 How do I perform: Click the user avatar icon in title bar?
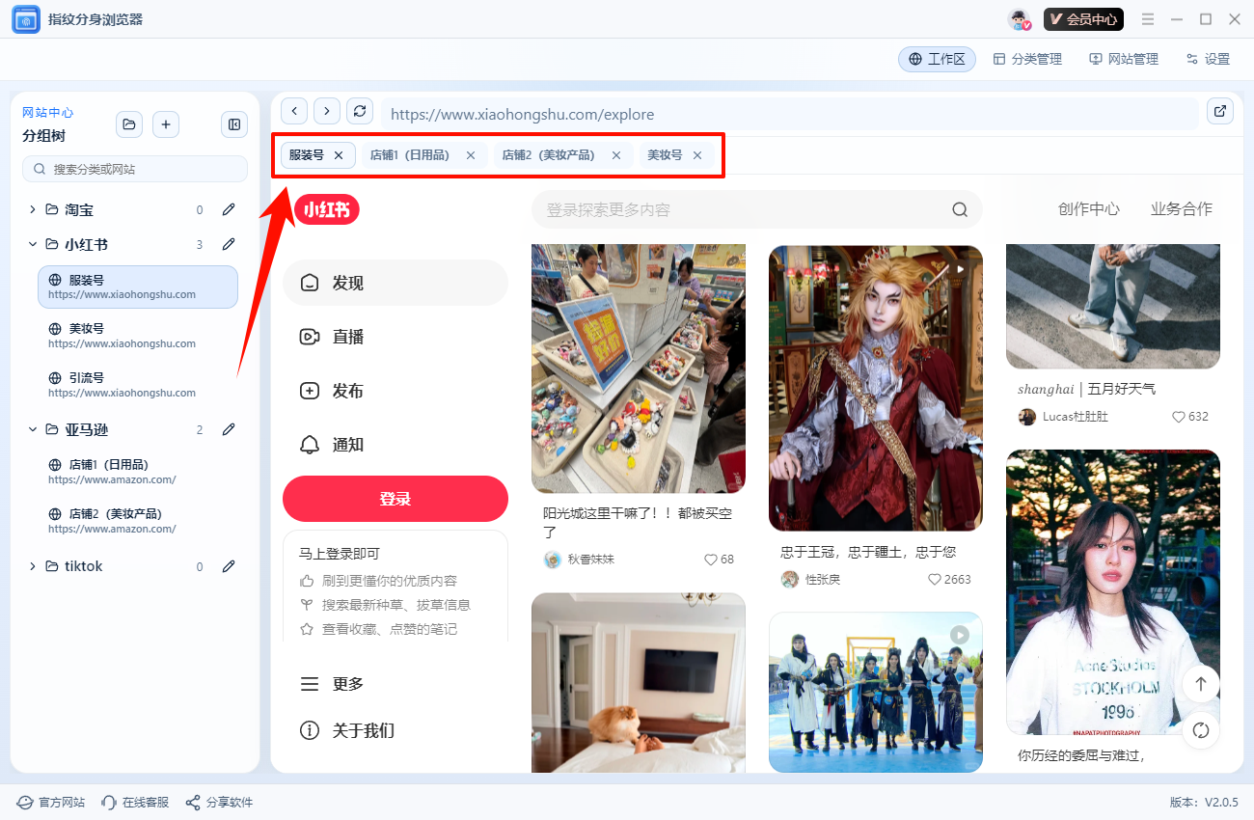(1020, 19)
